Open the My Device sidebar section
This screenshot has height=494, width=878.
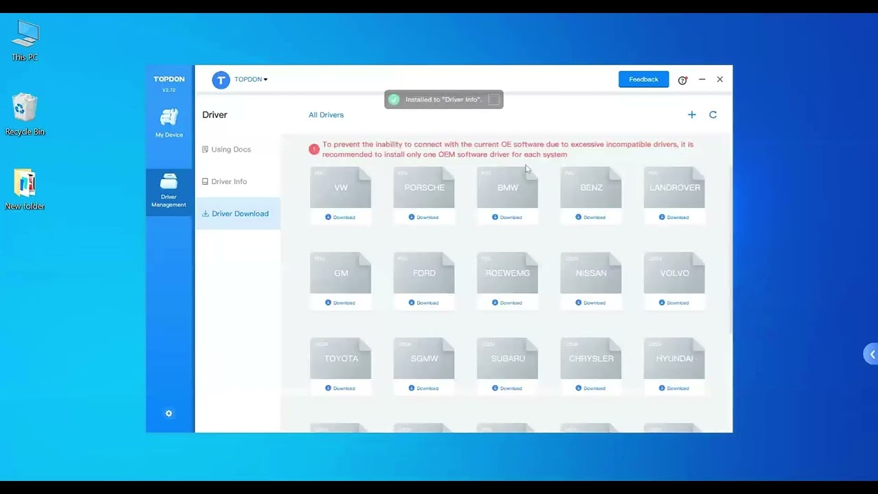pyautogui.click(x=169, y=123)
